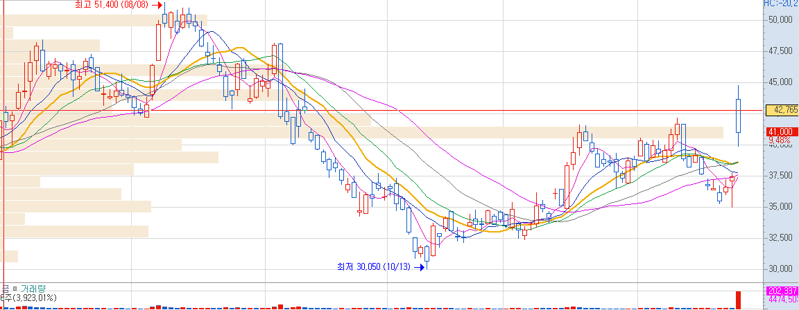Screen dimensions: 799x310
Task: Click the 37,500 price axis label
Action: click(780, 175)
